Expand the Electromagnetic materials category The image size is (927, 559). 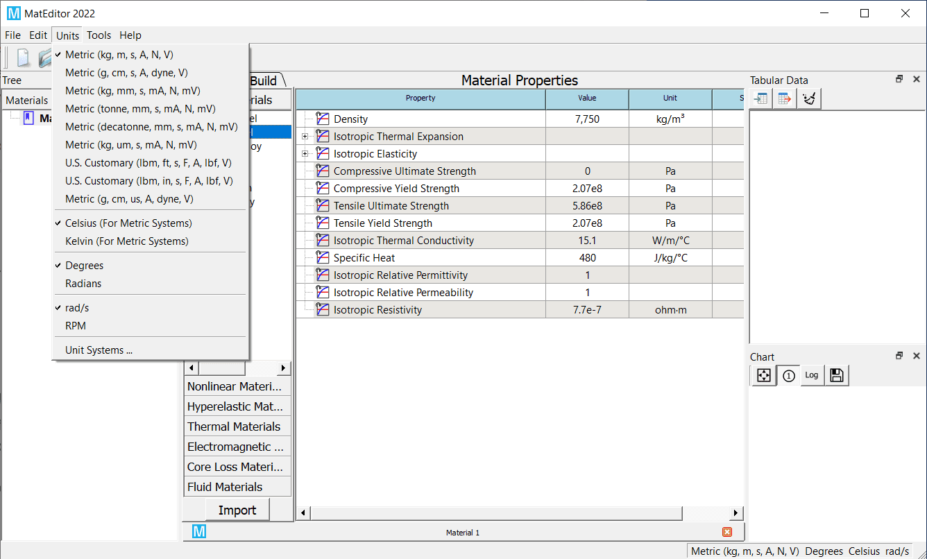[x=237, y=447]
